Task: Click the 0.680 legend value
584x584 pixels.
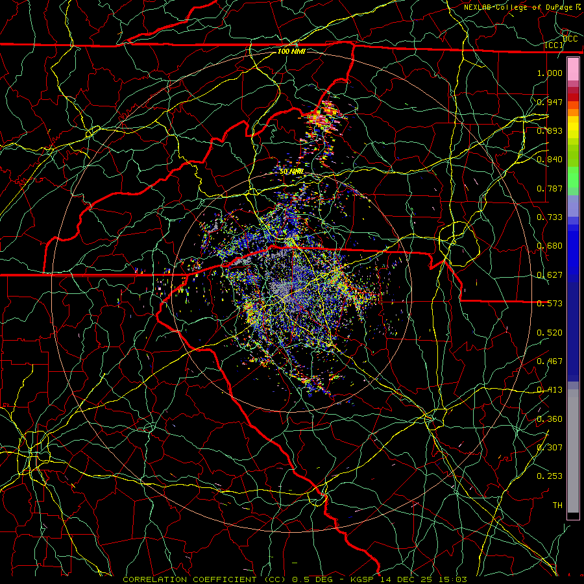Action: [x=550, y=245]
